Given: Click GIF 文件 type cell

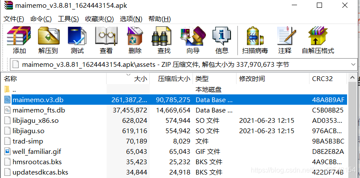Looking at the screenshot, I should pos(208,152).
